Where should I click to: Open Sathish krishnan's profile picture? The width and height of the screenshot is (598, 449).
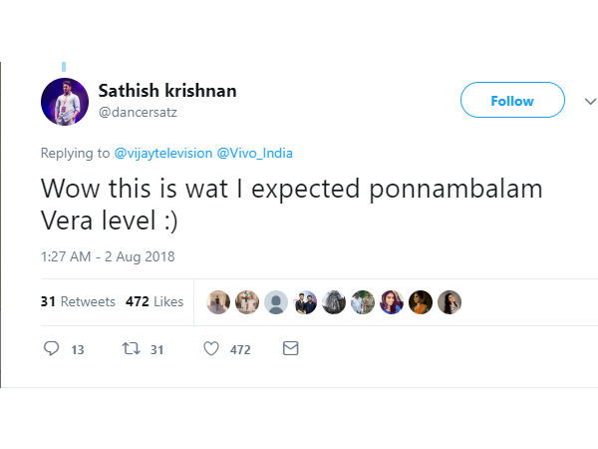(66, 101)
